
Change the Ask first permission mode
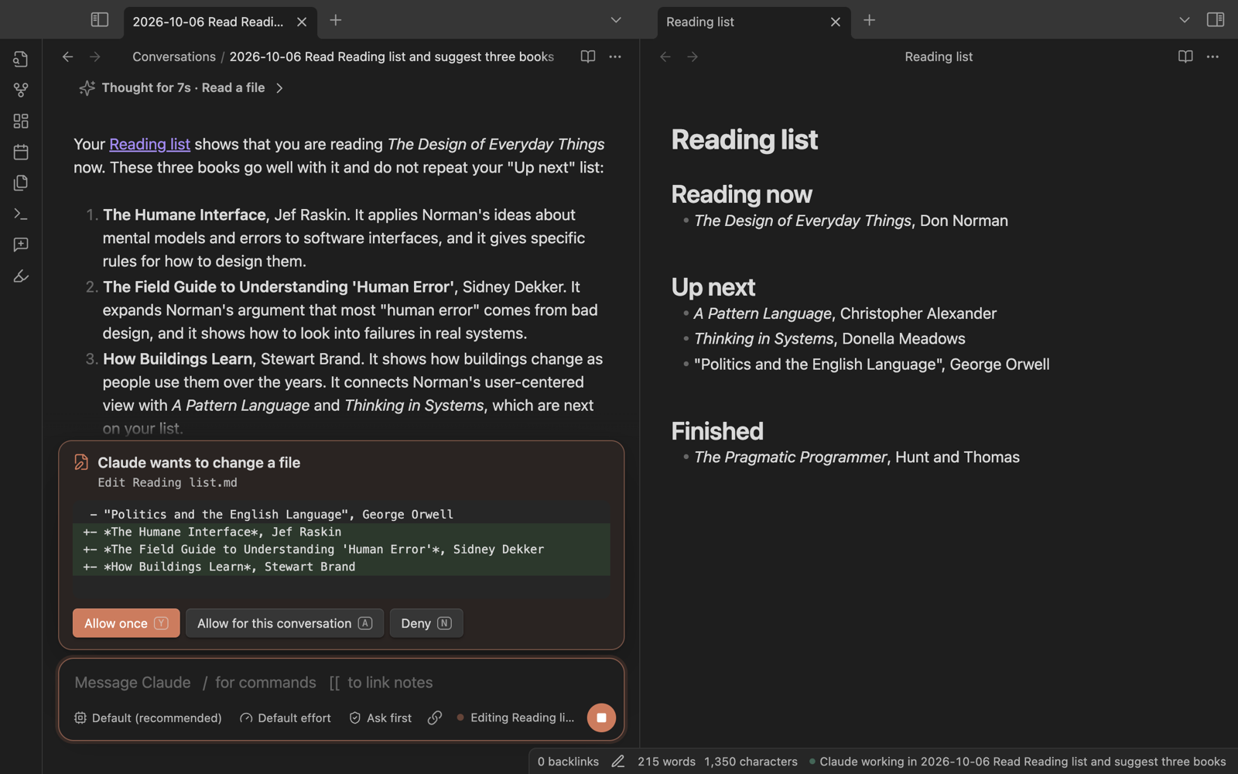[x=381, y=717]
